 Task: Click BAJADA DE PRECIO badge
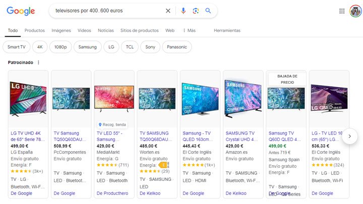287,79
